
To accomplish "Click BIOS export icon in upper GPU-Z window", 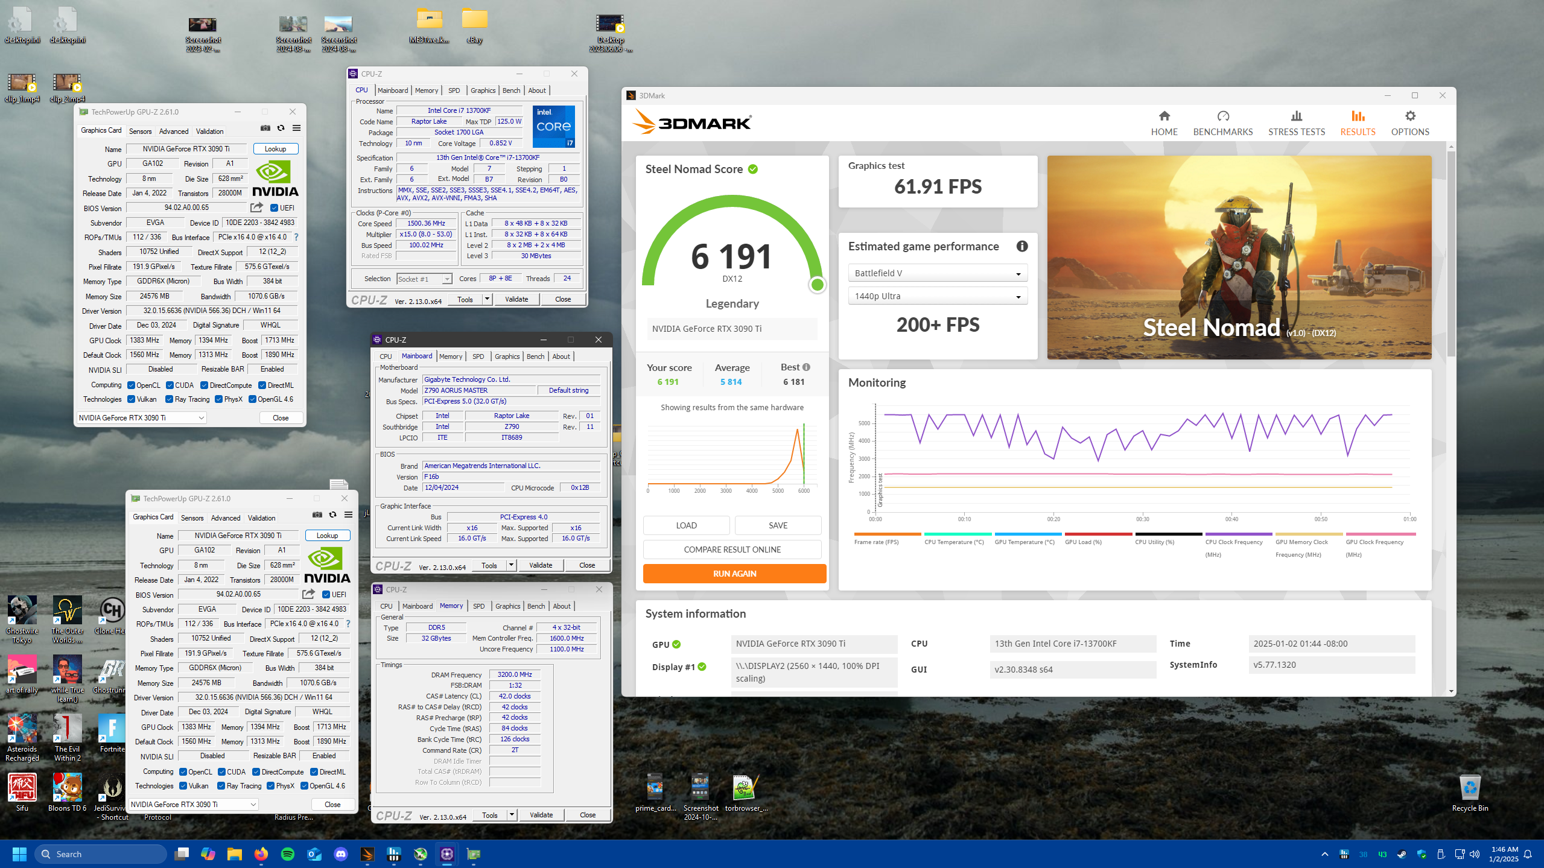I will [256, 207].
